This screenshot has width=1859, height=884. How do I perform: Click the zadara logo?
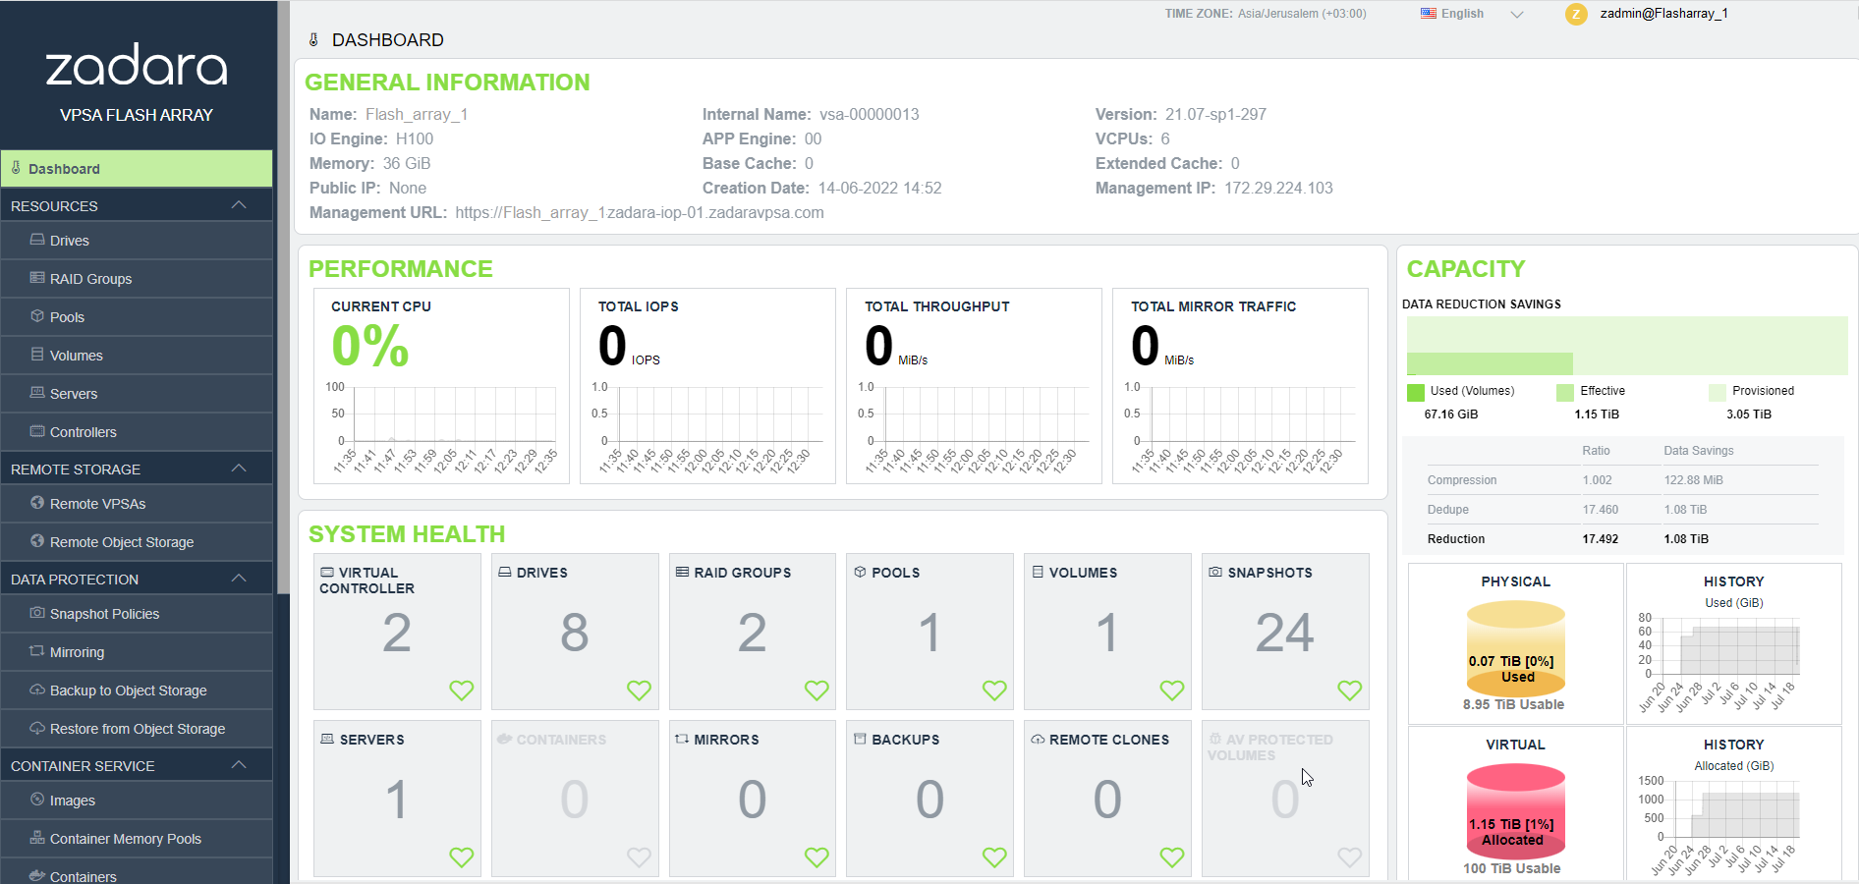point(137,66)
